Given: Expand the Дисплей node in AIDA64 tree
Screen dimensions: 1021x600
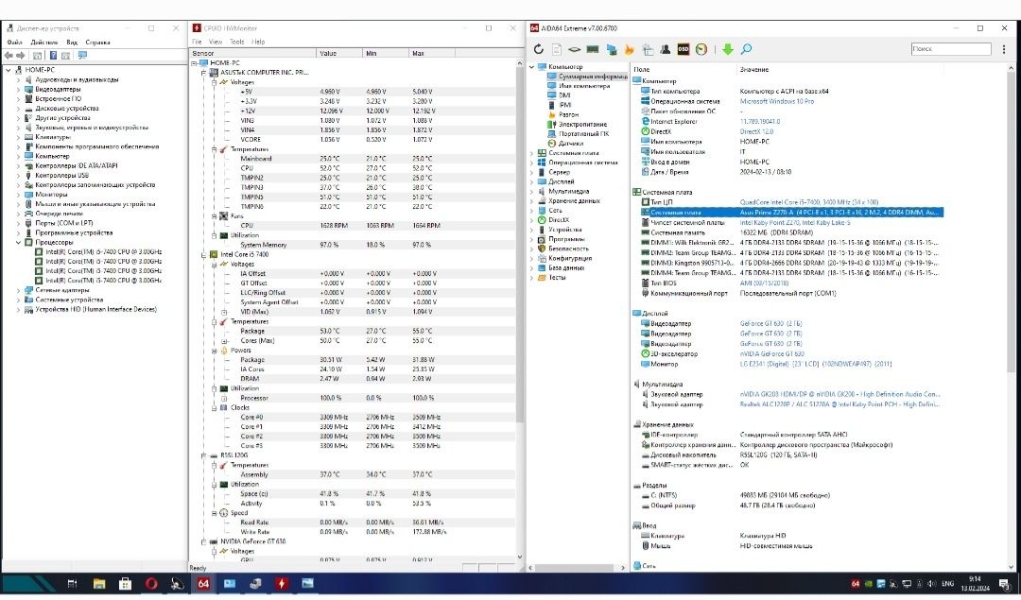Looking at the screenshot, I should [x=532, y=181].
